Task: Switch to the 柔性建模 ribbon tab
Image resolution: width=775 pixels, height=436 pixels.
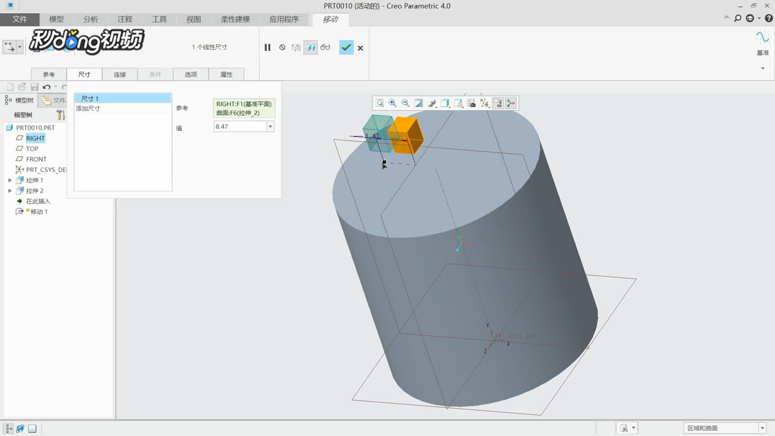Action: point(236,19)
